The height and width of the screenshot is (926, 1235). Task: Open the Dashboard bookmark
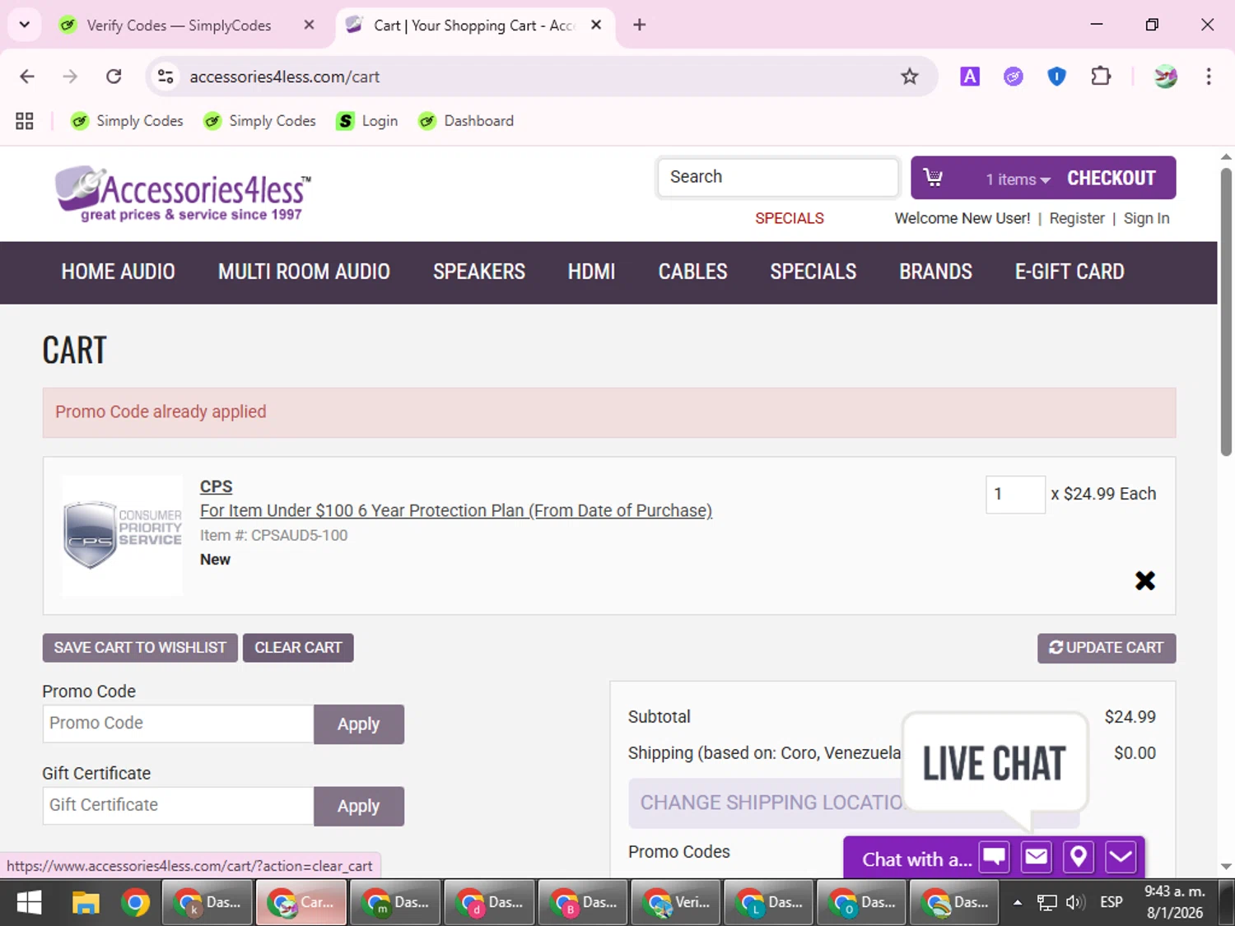tap(466, 121)
